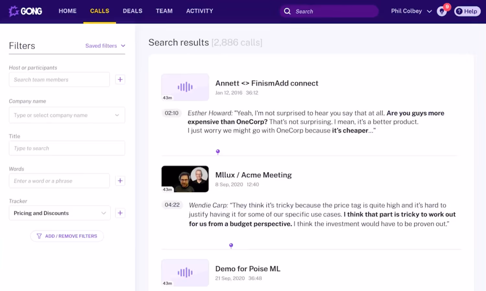
Task: Open the Company name dropdown
Action: pos(67,115)
